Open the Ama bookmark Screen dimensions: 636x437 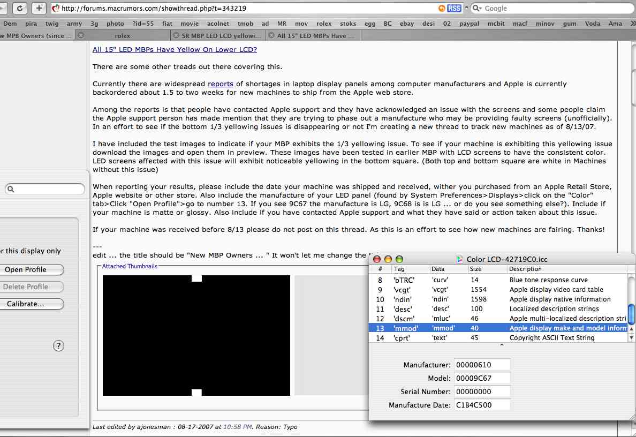pyautogui.click(x=615, y=24)
